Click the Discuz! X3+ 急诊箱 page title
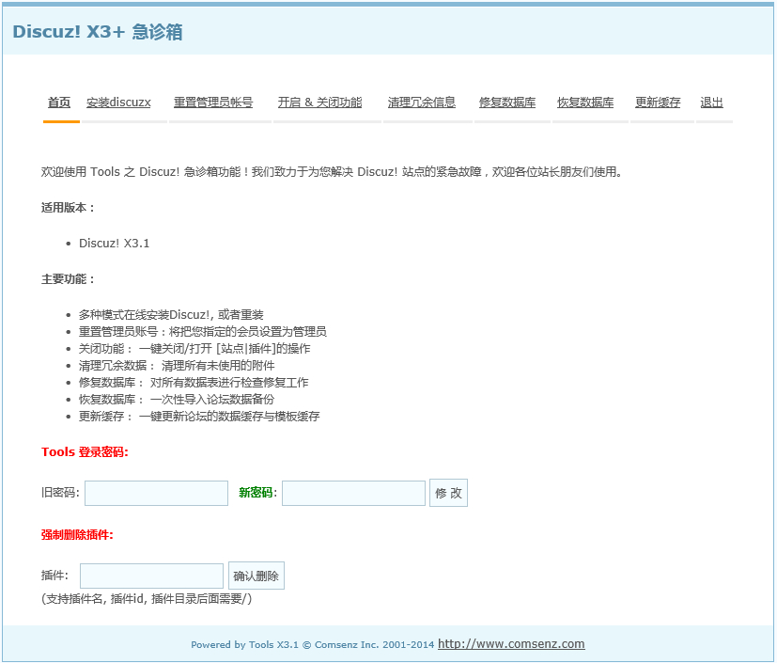 (98, 32)
